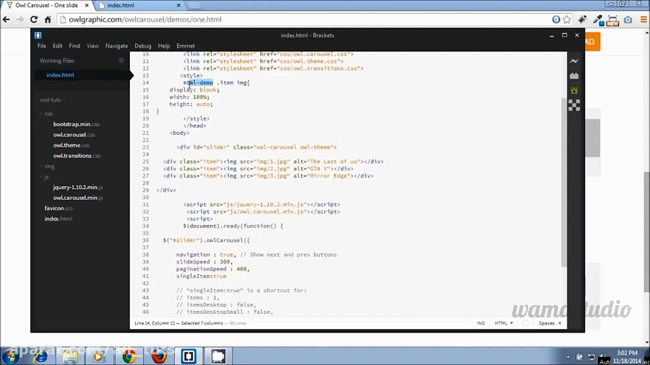Screen dimensions: 650x365
Task: Click the Live Preview lightning icon
Action: point(574,61)
